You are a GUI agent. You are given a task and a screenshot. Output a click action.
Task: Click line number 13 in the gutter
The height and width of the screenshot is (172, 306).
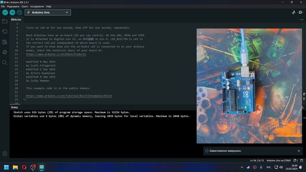[16, 62]
